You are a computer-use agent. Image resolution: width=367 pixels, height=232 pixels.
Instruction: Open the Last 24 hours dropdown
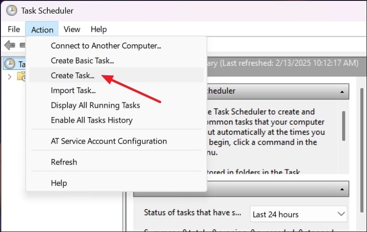coord(299,214)
